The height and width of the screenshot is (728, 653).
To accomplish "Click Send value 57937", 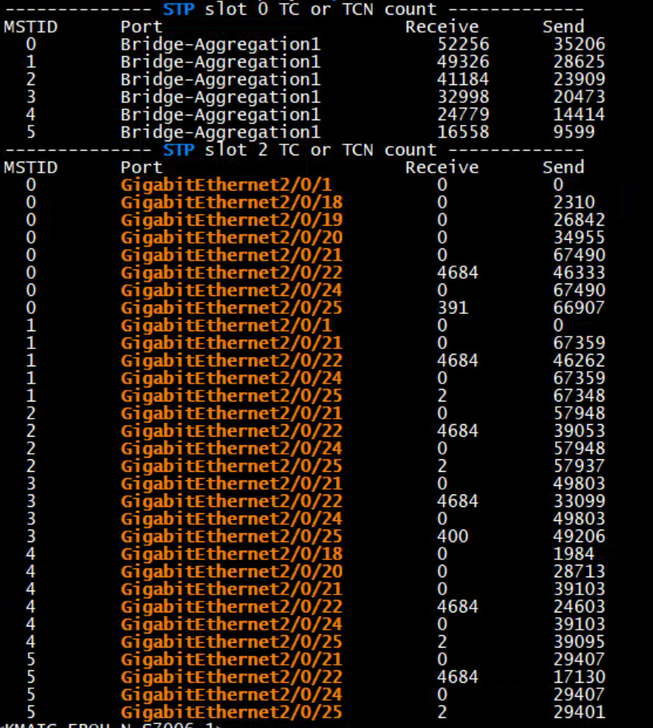I will (579, 466).
